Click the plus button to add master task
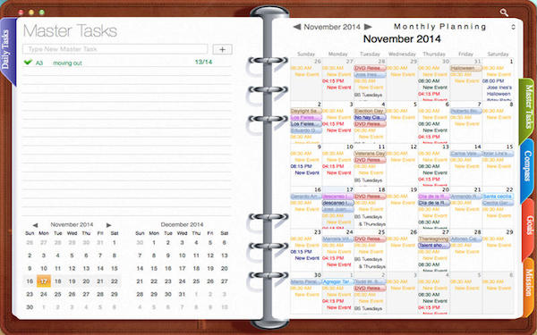The height and width of the screenshot is (335, 537). 222,49
